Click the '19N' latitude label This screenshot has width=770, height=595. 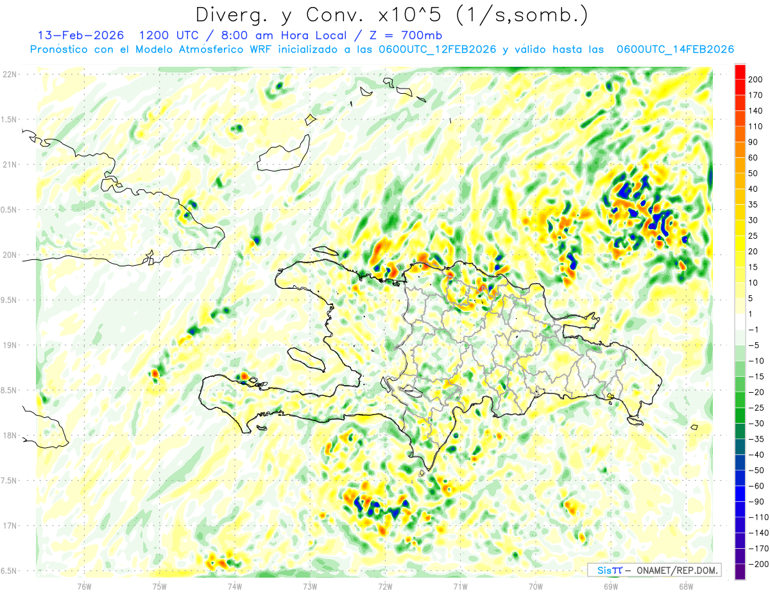pos(10,345)
